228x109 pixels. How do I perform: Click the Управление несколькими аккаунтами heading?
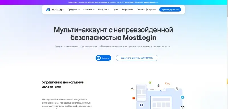[x=63, y=84]
